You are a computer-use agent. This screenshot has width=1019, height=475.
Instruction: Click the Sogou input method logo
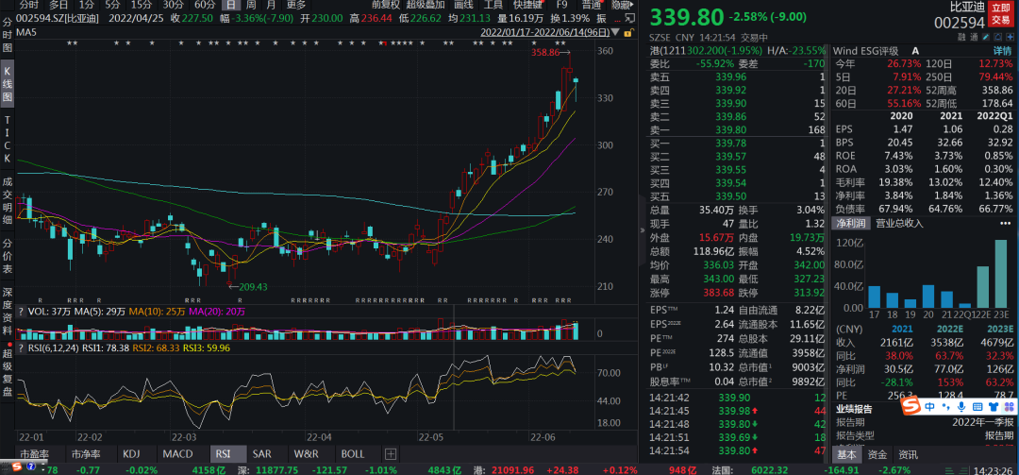point(910,405)
